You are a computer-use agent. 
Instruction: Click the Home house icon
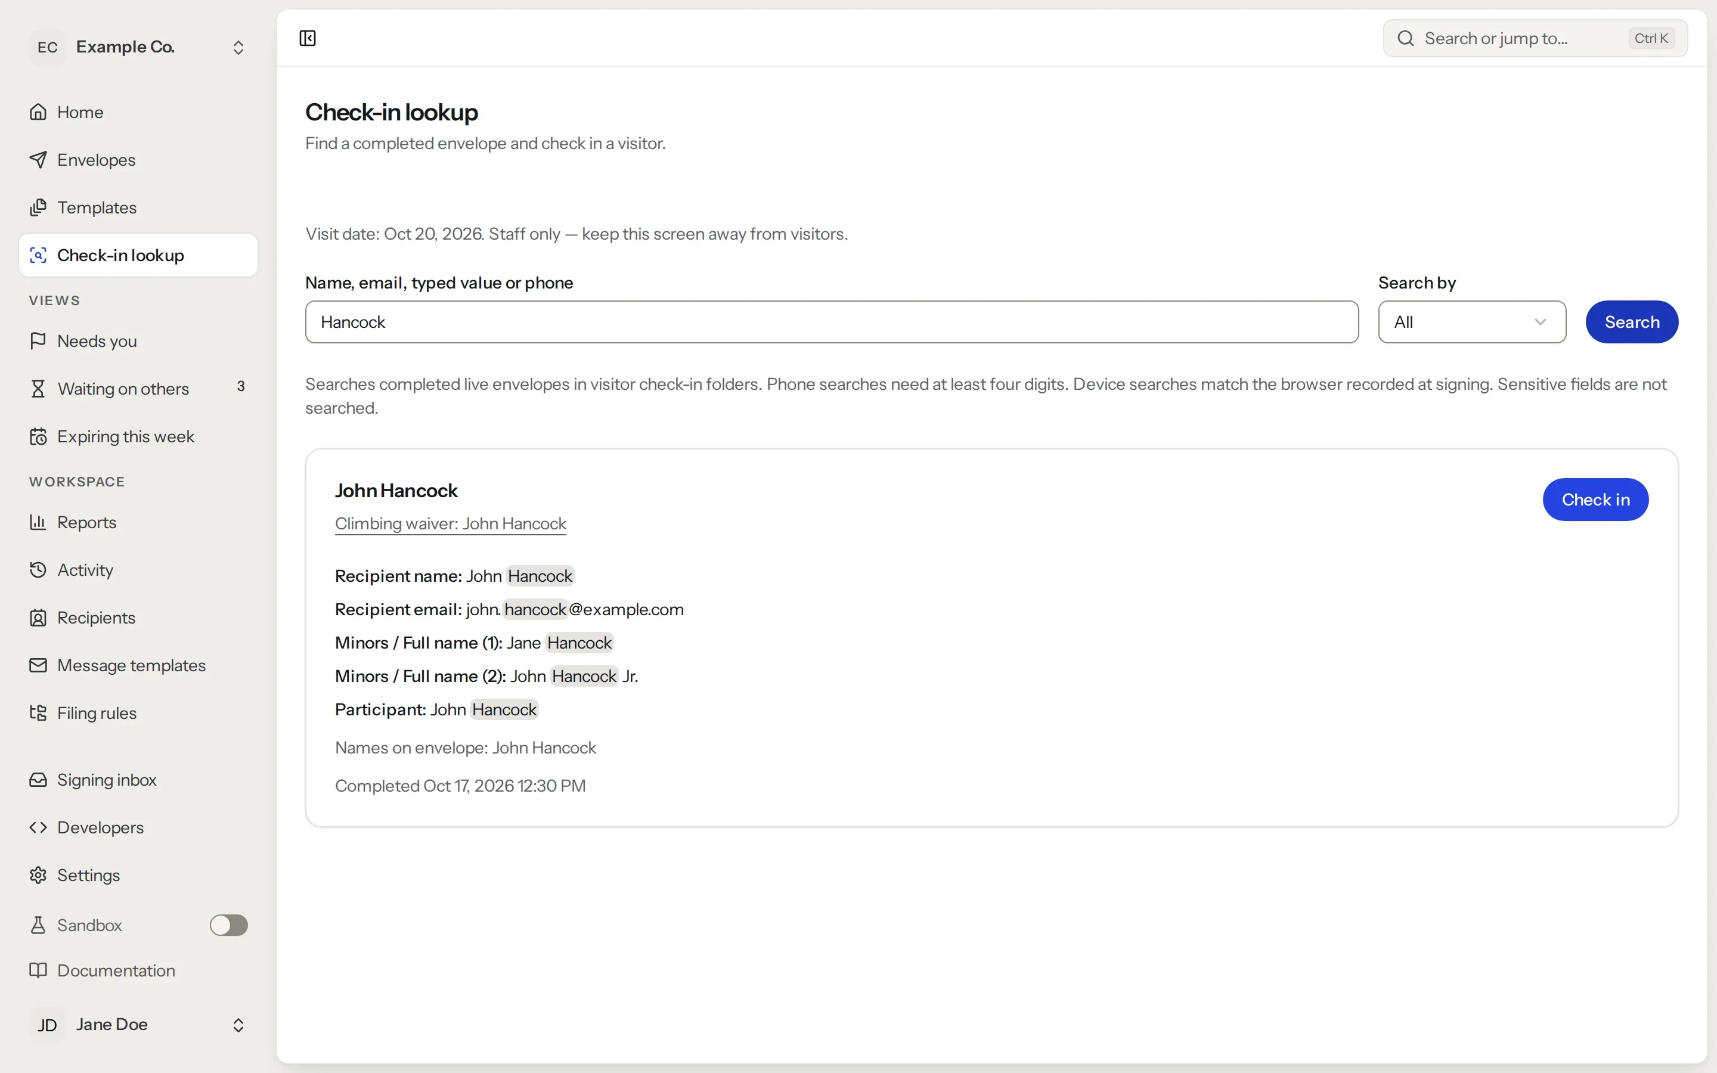pyautogui.click(x=38, y=112)
